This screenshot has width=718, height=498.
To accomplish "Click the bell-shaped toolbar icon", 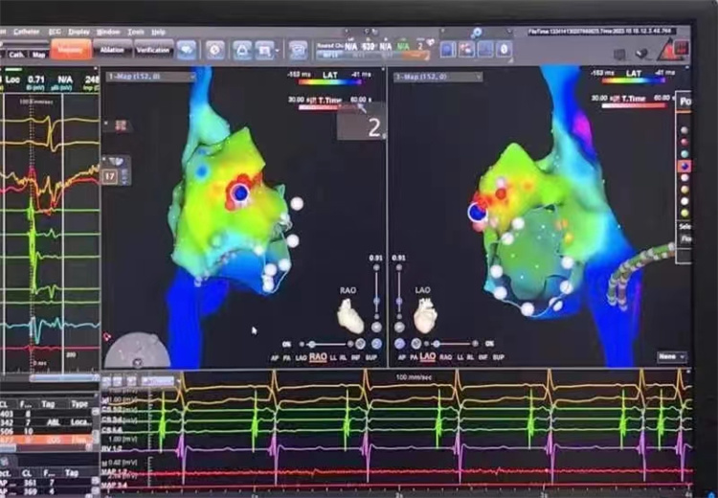I will pos(242,50).
